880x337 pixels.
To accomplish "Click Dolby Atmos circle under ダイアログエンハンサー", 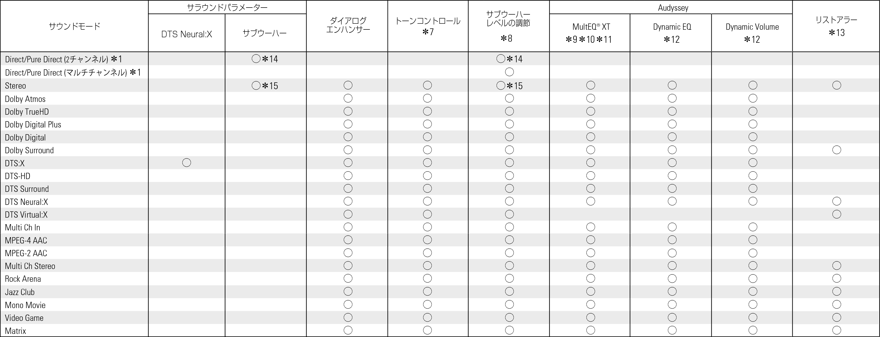I will [x=348, y=99].
